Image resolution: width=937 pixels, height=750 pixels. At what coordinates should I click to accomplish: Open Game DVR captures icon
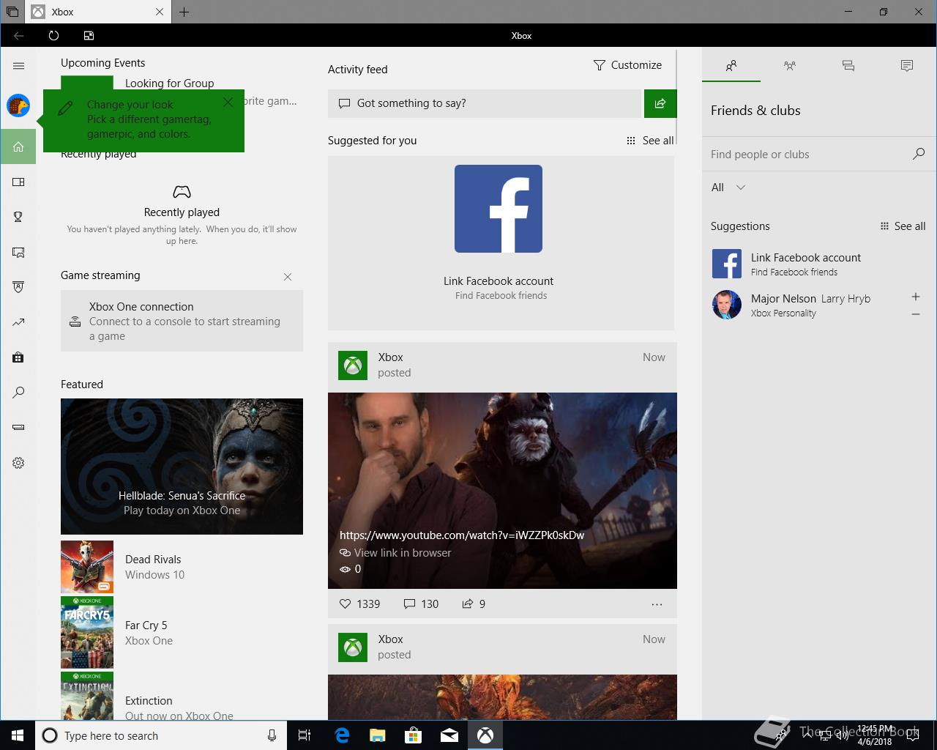18,252
